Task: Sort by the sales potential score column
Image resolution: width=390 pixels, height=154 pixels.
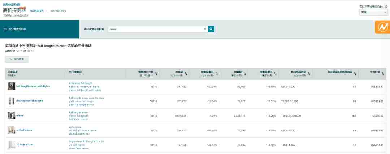Action: pos(156,73)
